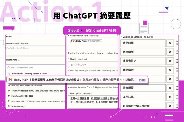Grab the drag handle of 應徵時間 row
The image size is (184, 122).
click(177, 43)
